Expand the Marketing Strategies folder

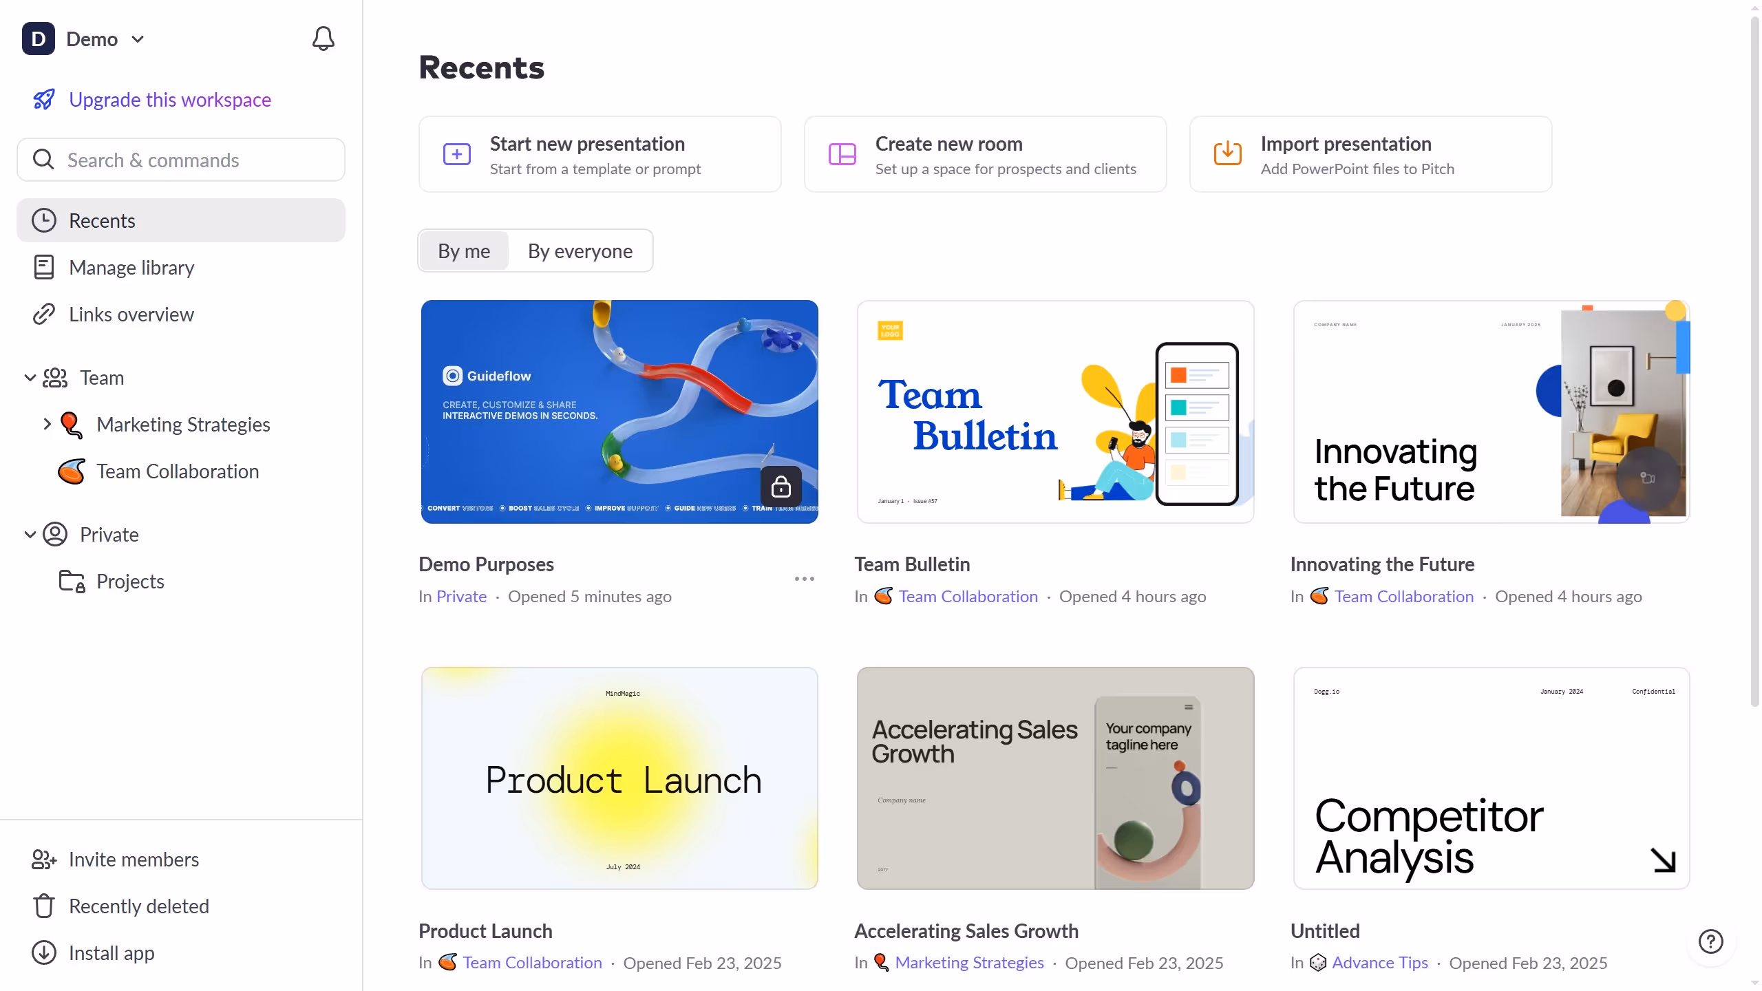click(47, 424)
